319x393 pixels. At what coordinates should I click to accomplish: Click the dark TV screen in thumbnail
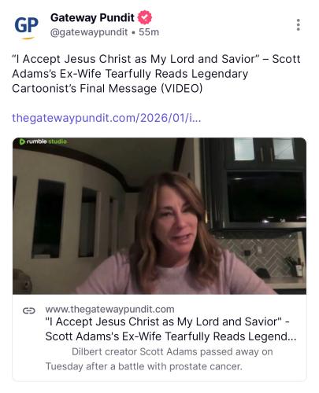click(x=265, y=197)
